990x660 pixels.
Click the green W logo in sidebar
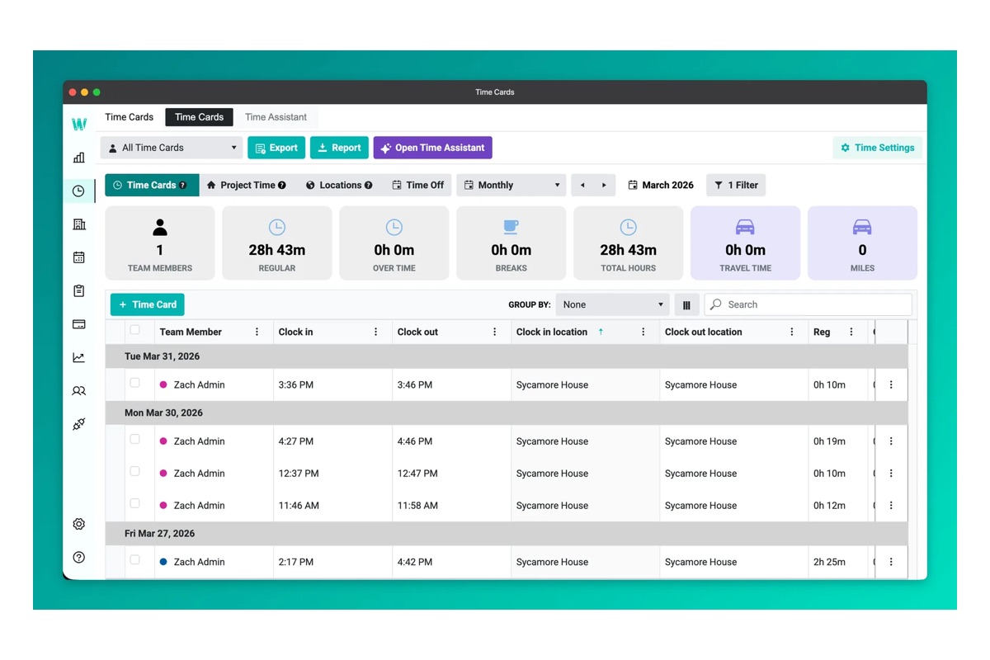[x=79, y=125]
